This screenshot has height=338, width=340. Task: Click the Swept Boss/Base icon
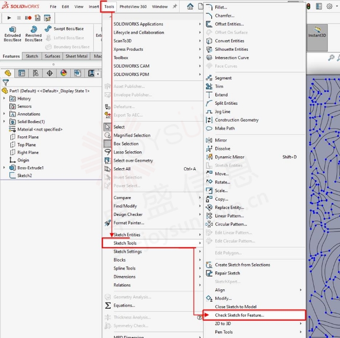(x=48, y=29)
